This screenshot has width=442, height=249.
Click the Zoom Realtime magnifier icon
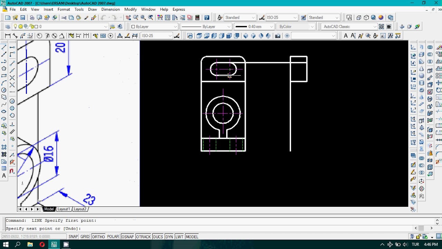[x=136, y=18]
